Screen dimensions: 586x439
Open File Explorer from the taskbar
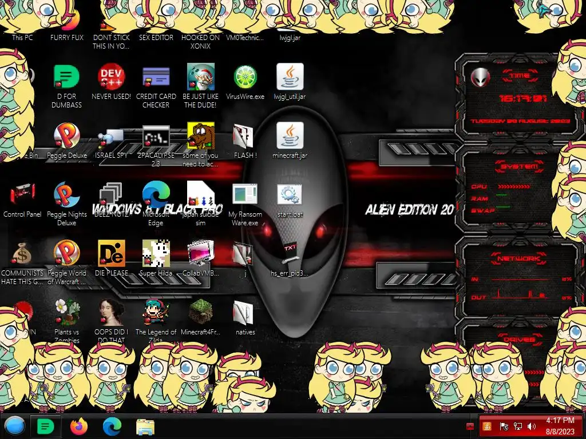coord(145,427)
